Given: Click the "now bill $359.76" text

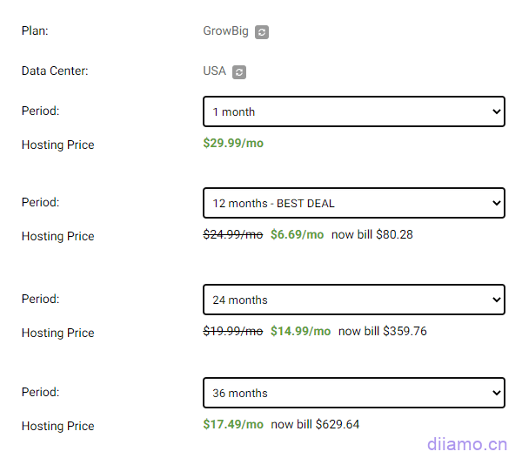Looking at the screenshot, I should (383, 331).
